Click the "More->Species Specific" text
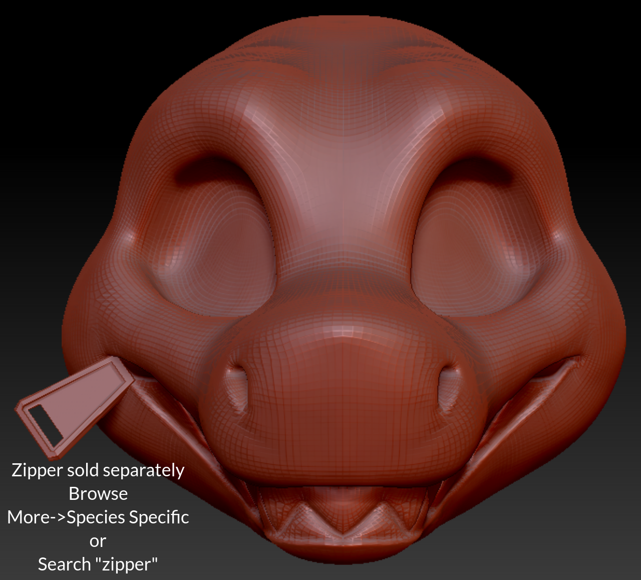The image size is (641, 580). click(98, 517)
